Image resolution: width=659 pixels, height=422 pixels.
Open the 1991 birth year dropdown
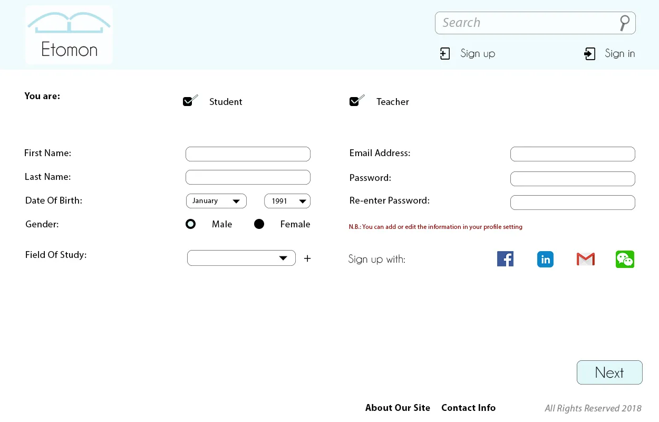click(287, 201)
